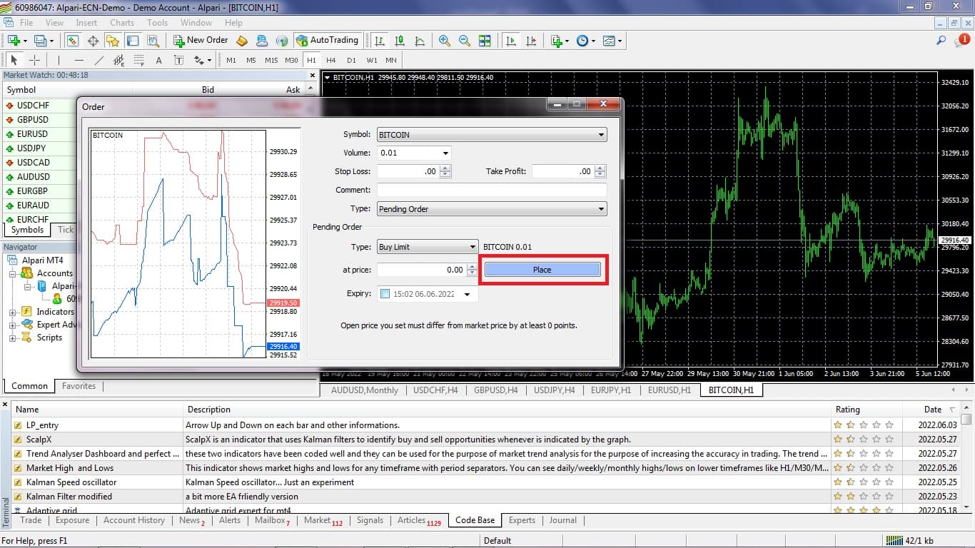Open the Type dropdown showing Pending Order
Image resolution: width=975 pixels, height=548 pixels.
(x=492, y=209)
